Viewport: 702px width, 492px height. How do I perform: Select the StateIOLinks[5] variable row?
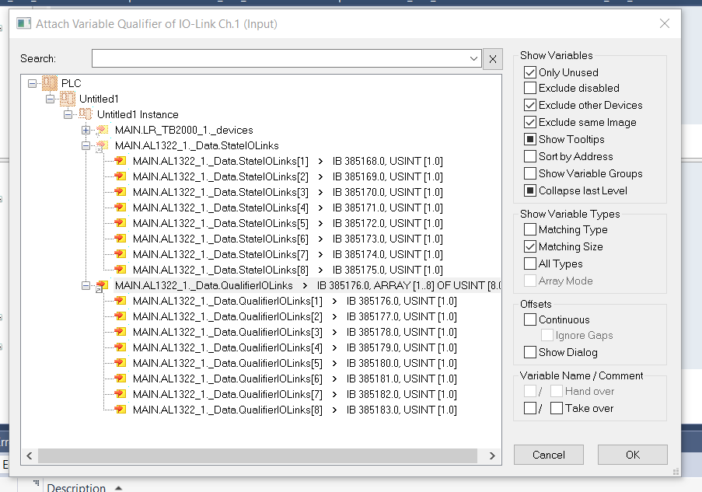pyautogui.click(x=288, y=223)
